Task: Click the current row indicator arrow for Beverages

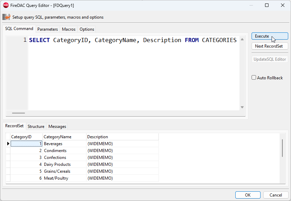Action: coord(8,144)
